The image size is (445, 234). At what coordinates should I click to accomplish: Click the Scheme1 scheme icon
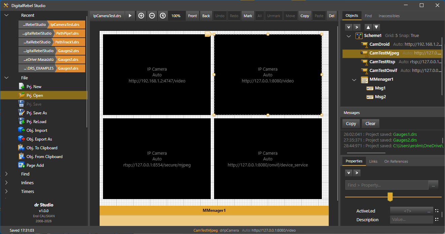(x=359, y=36)
